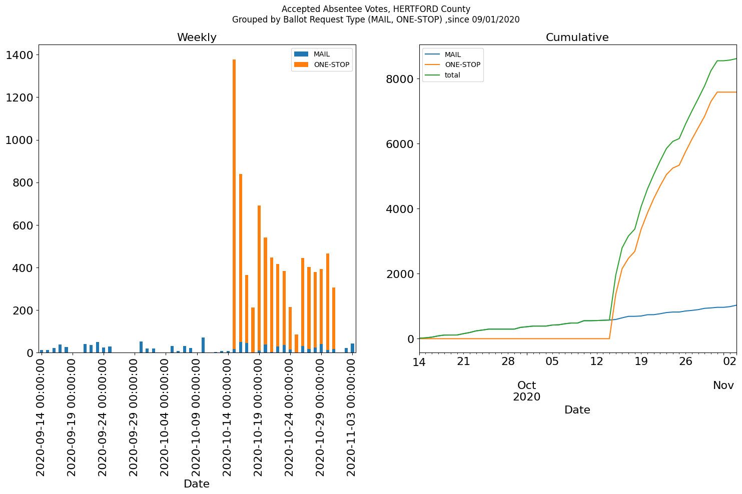The height and width of the screenshot is (494, 742).
Task: Click the 200 y-axis tick in Weekly chart
Action: click(23, 310)
